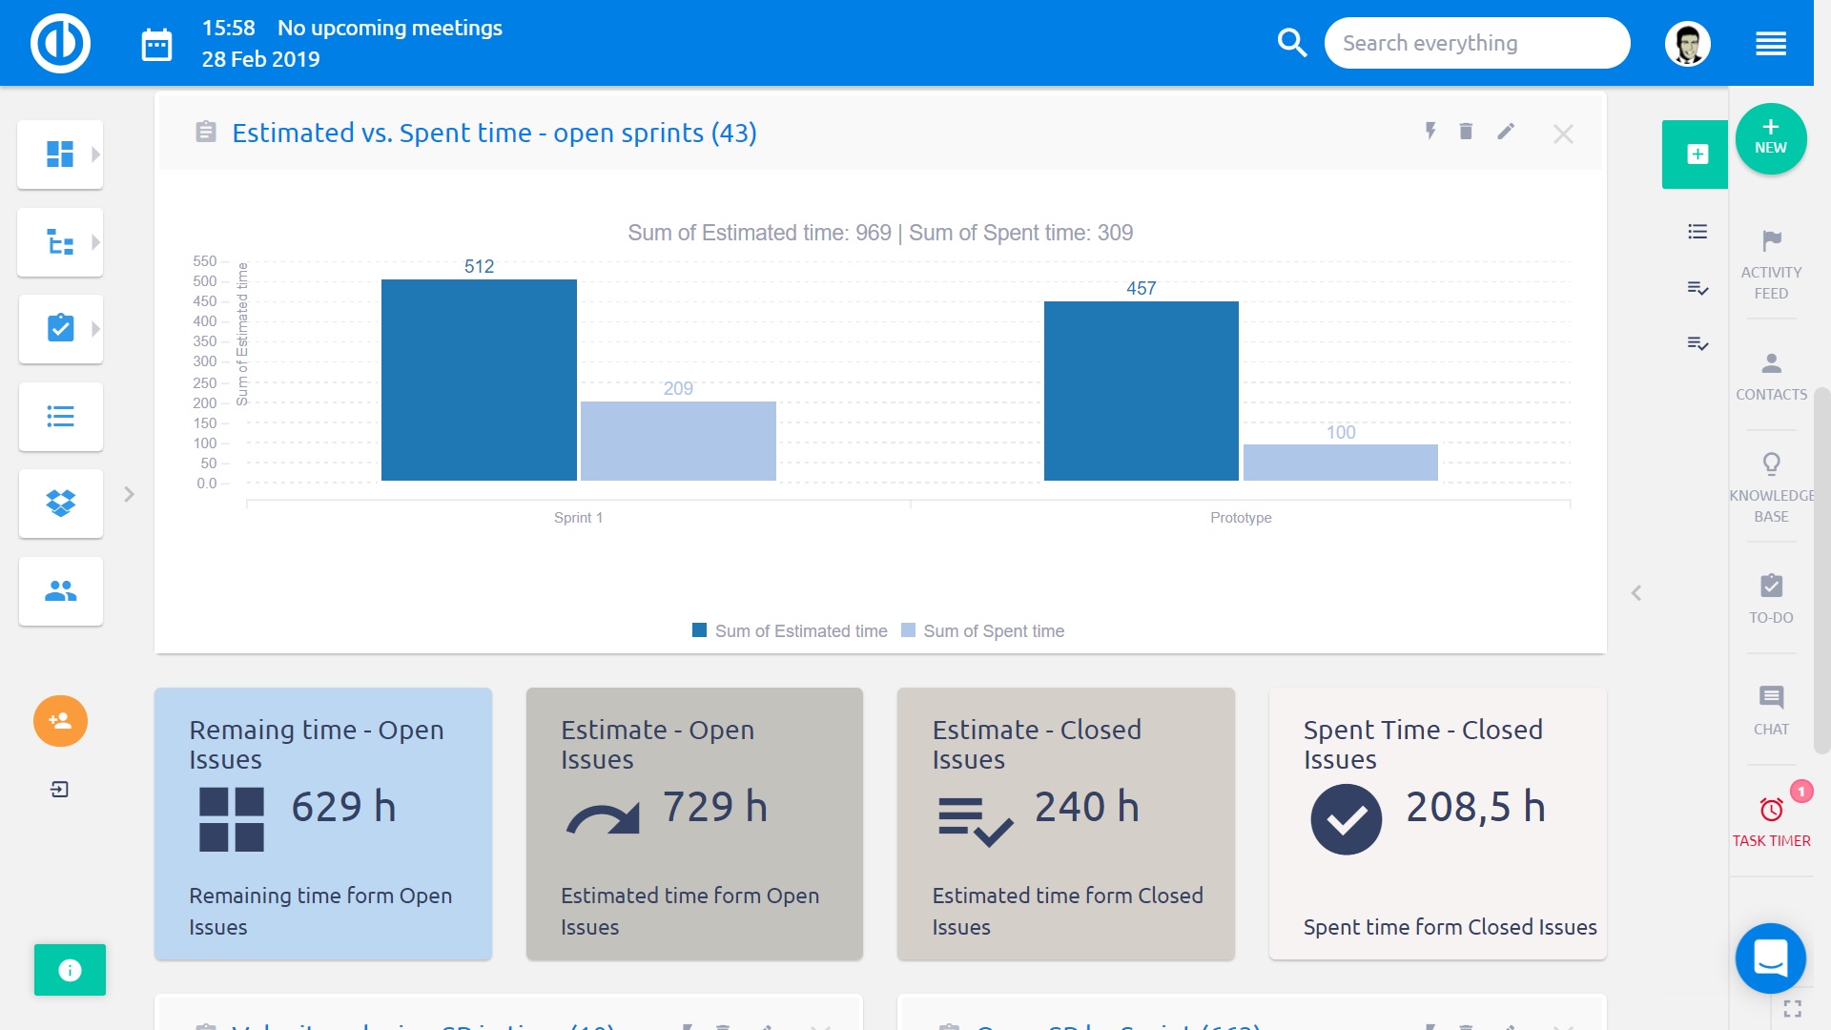Click the search magnifier icon
Image resolution: width=1831 pixels, height=1030 pixels.
click(x=1291, y=43)
